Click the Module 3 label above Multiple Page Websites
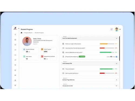This screenshot has height=101, width=135. point(65,78)
